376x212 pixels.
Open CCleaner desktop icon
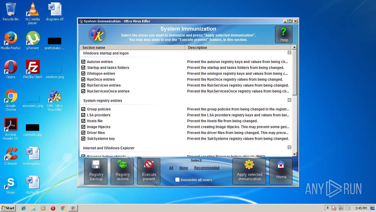pos(11,156)
